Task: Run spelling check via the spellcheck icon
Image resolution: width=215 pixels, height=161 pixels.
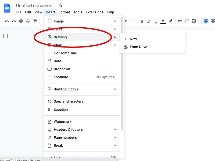Action: tap(28, 21)
